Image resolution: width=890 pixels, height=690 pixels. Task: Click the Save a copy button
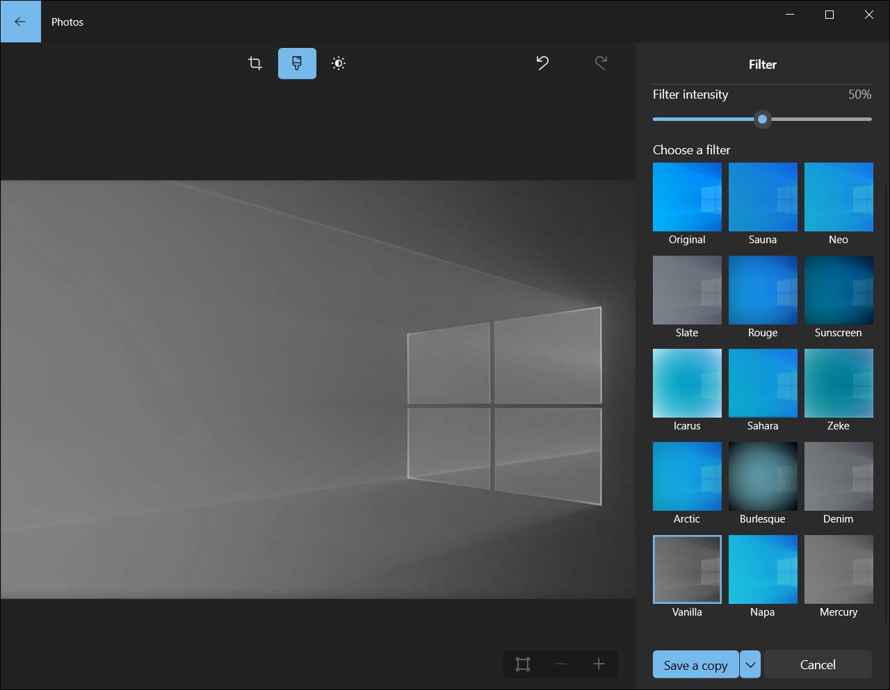(x=695, y=664)
